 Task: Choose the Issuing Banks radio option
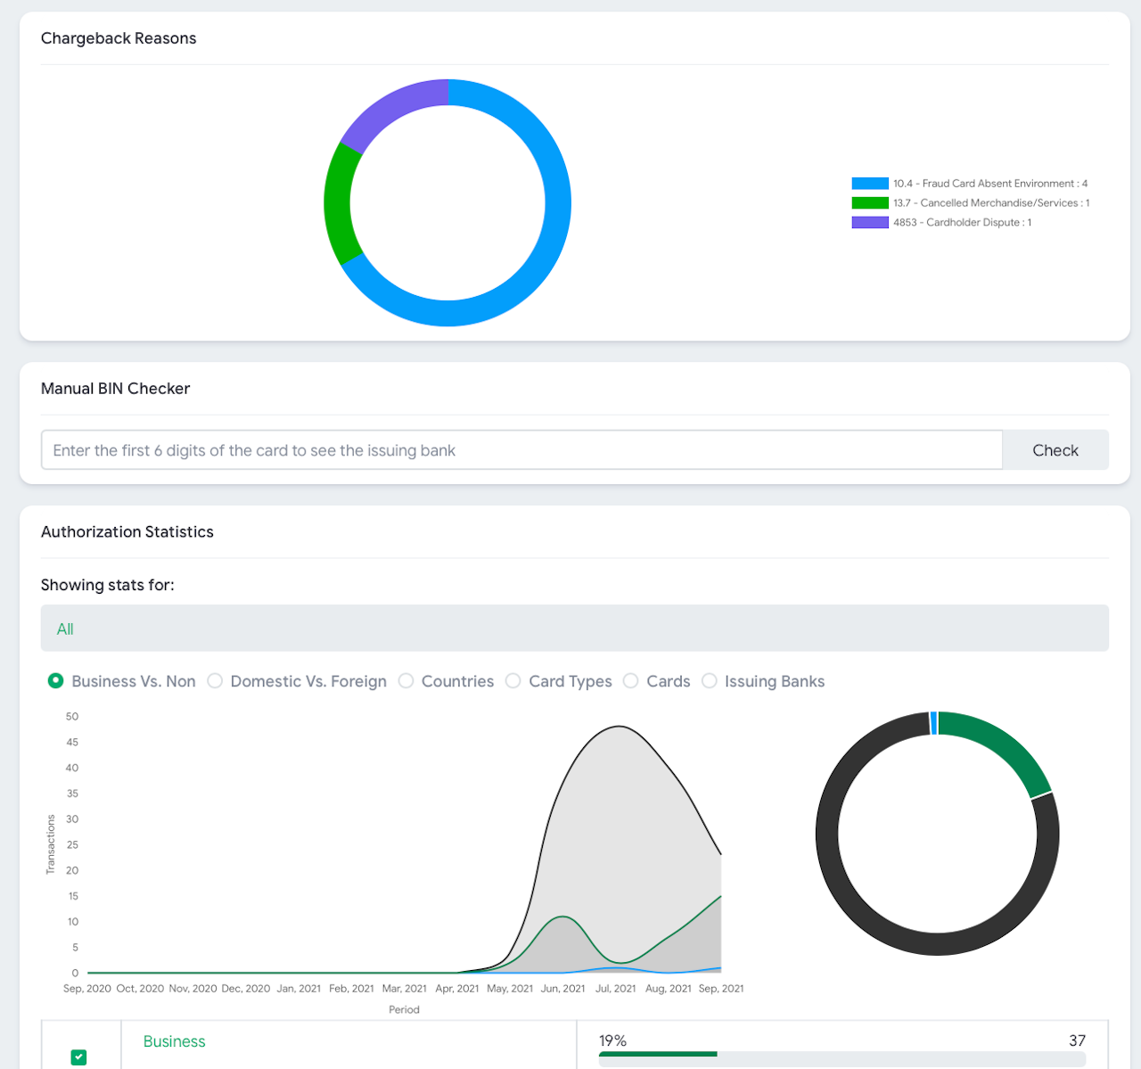[710, 681]
